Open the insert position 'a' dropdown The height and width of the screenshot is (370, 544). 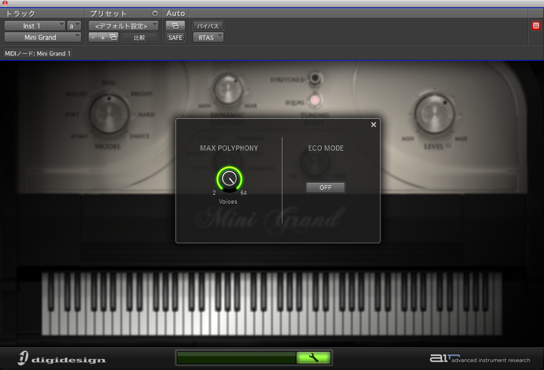pos(74,26)
